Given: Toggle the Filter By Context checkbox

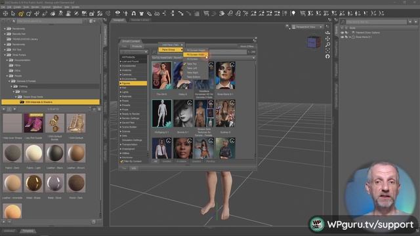Looking at the screenshot, I should (122, 161).
